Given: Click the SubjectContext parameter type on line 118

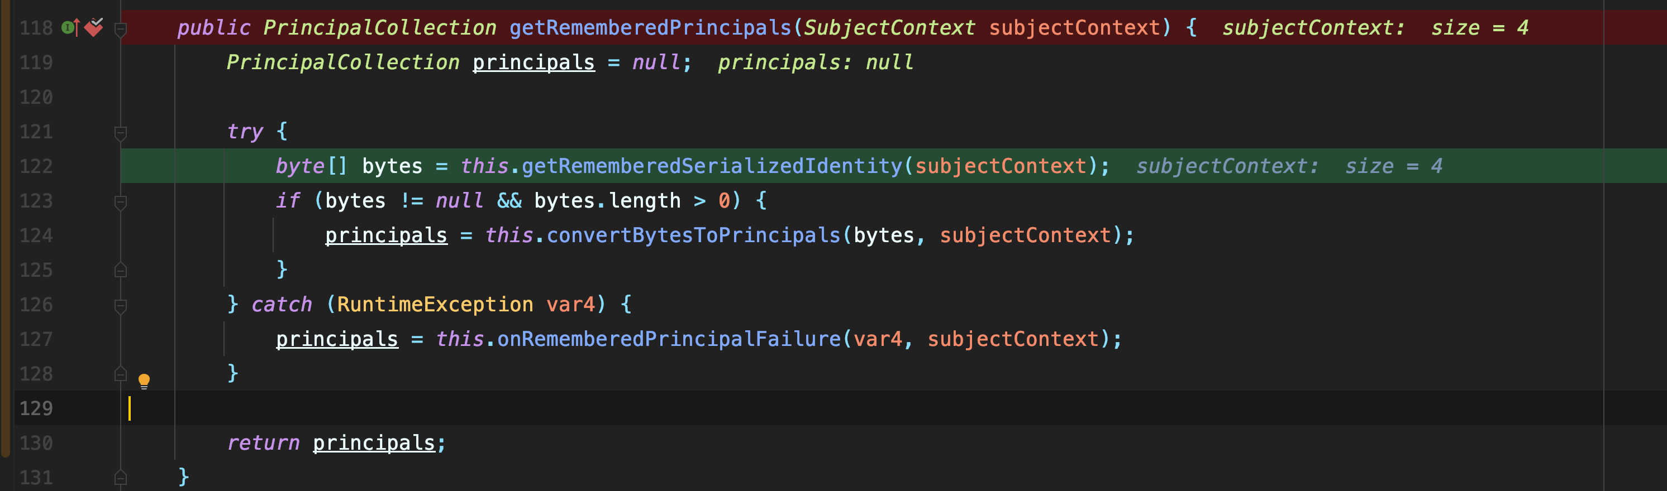Looking at the screenshot, I should (888, 28).
